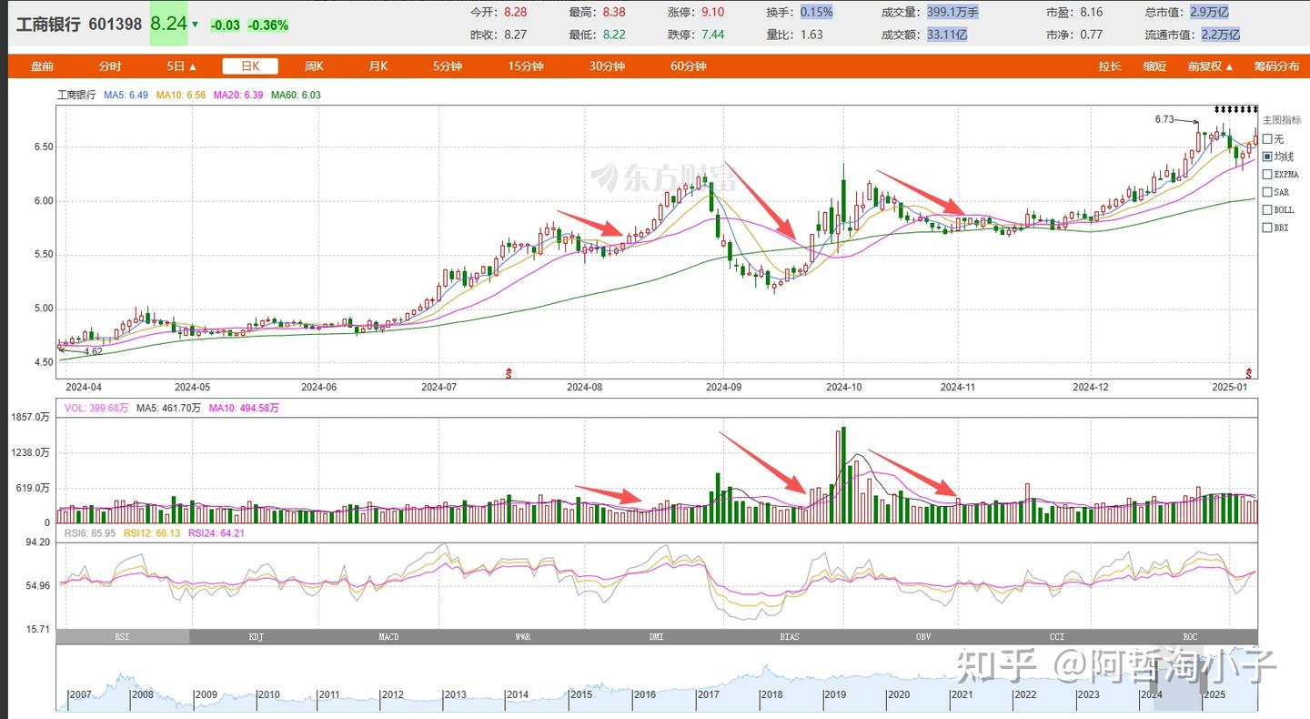This screenshot has height=719, width=1310.
Task: Click the 2024-10 date axis label
Action: click(x=842, y=387)
